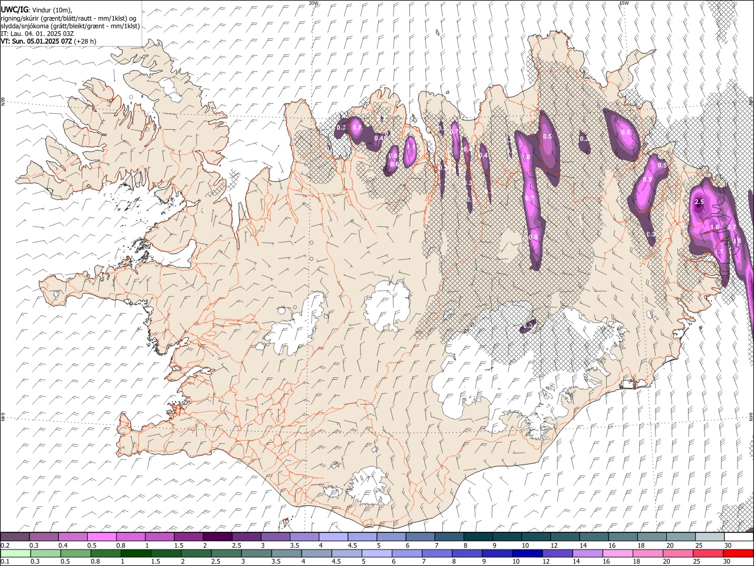Select the light pink swatch above bottom-row 16
Viewport: 754px width, 566px height.
pyautogui.click(x=618, y=554)
